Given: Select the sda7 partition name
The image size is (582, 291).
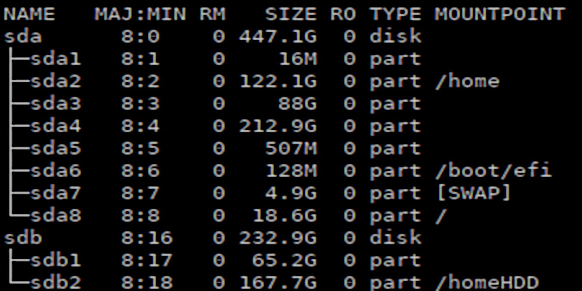Looking at the screenshot, I should tap(55, 194).
